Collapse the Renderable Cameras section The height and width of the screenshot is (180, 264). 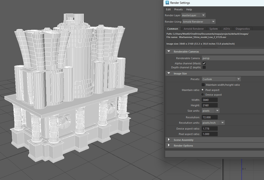click(x=169, y=52)
